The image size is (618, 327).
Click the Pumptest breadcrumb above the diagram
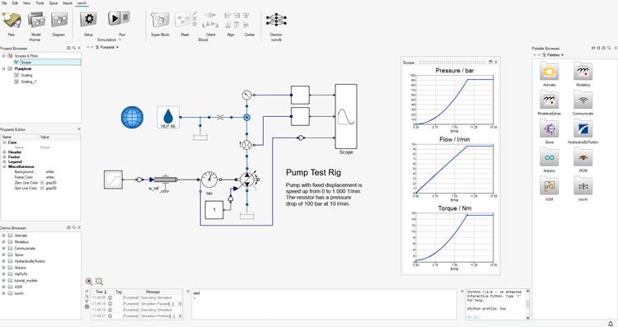click(x=107, y=47)
